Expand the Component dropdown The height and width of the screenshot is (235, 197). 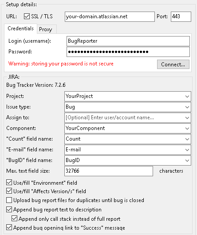tap(128, 128)
